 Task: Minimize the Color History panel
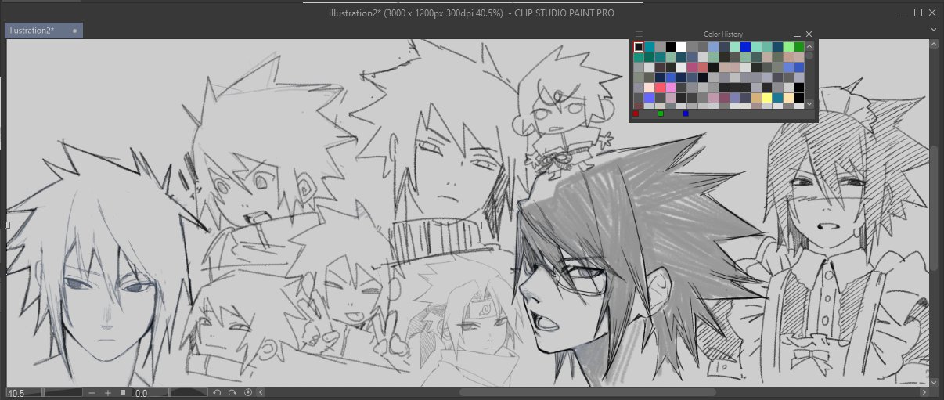tap(797, 34)
